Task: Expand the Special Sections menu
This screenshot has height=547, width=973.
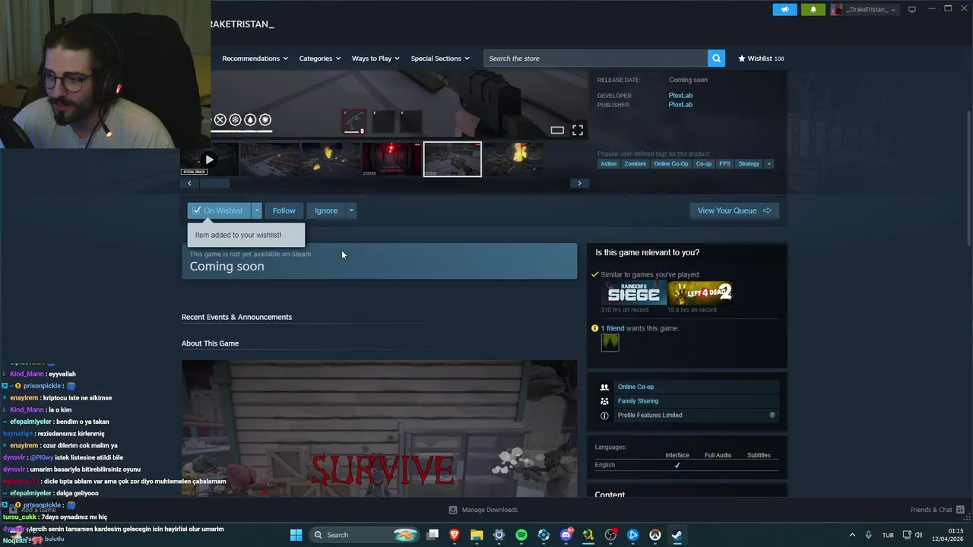Action: pos(440,58)
